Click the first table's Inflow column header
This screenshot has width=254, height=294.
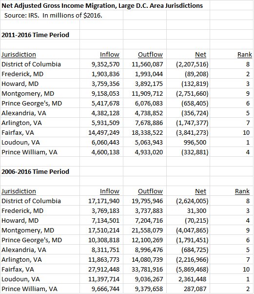point(110,54)
